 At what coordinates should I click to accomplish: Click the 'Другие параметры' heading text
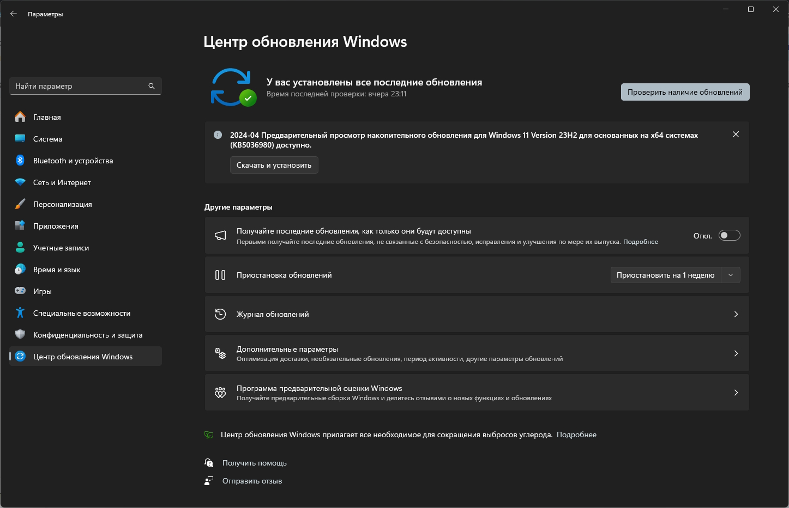tap(238, 207)
